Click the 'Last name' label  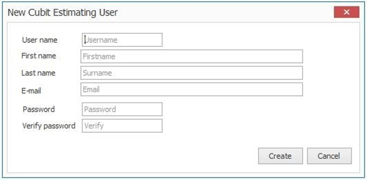38,73
